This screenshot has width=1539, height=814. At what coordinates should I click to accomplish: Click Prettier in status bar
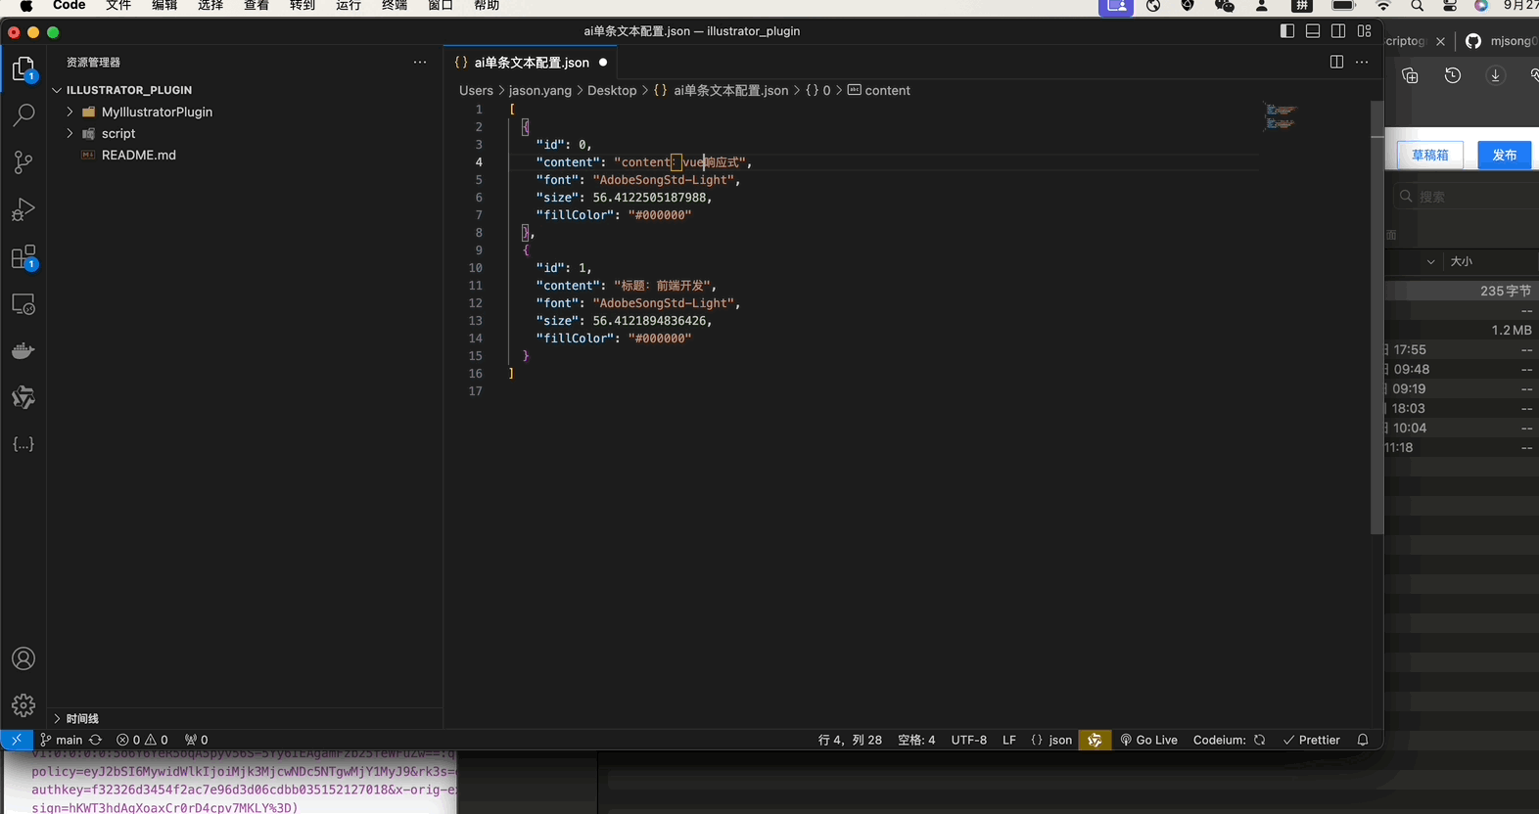[x=1311, y=740]
